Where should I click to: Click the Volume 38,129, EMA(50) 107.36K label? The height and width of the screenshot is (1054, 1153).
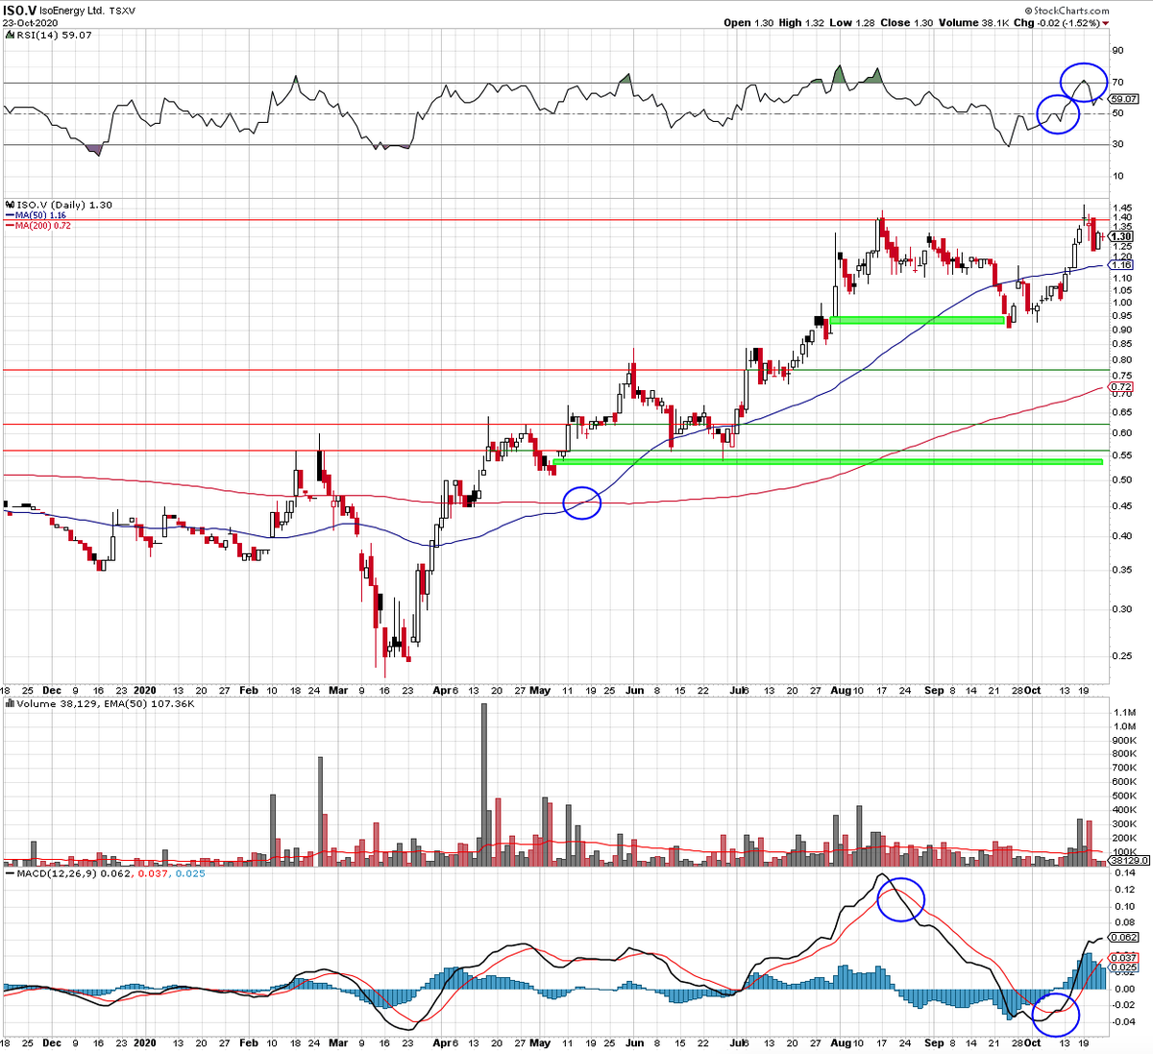(106, 703)
